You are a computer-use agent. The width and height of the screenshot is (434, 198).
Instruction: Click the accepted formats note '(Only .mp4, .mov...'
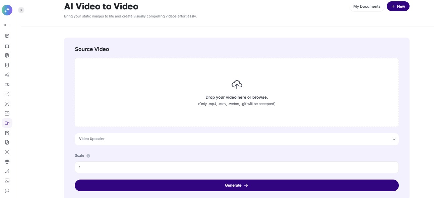pos(237,104)
